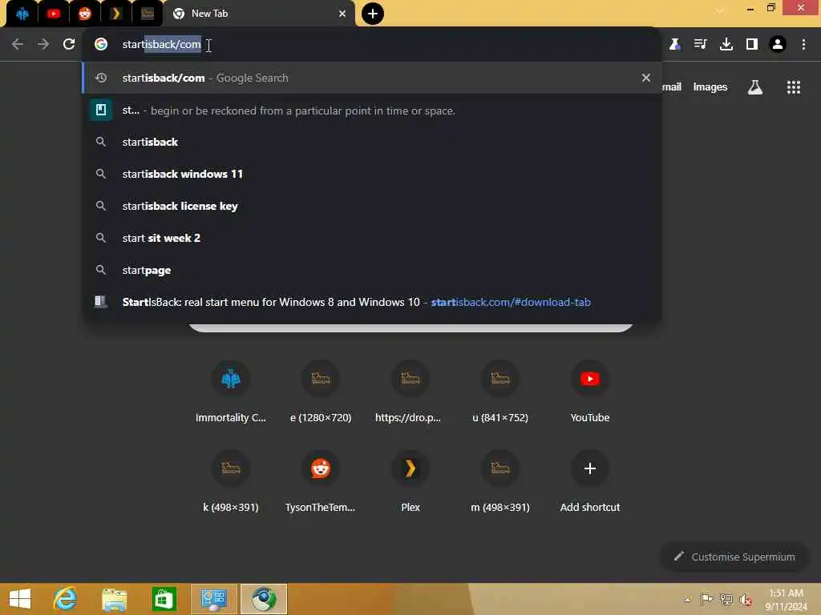Reload the current page
The width and height of the screenshot is (821, 615).
(69, 44)
